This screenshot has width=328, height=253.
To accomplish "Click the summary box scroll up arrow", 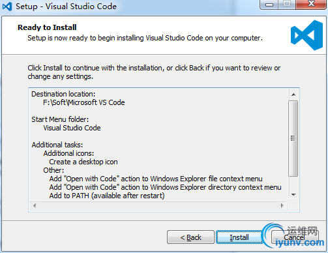I will (x=293, y=95).
